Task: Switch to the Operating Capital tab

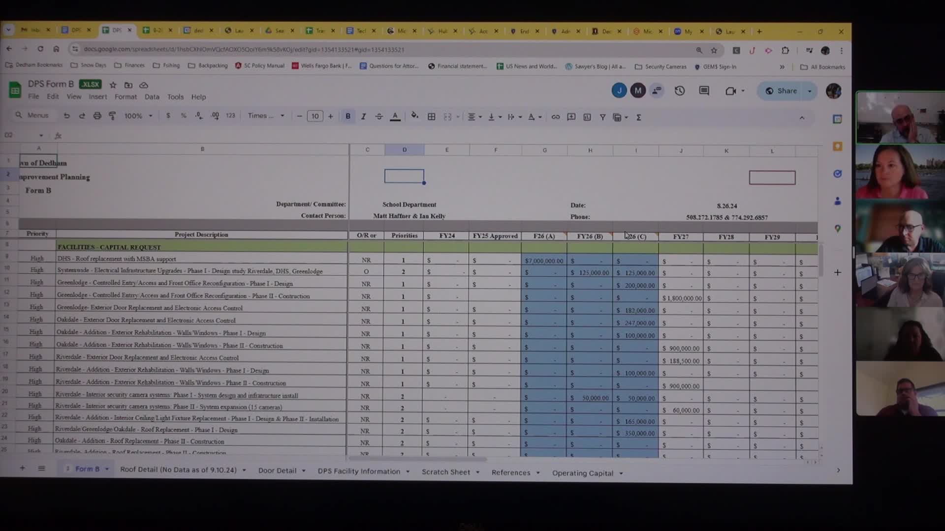Action: tap(582, 473)
